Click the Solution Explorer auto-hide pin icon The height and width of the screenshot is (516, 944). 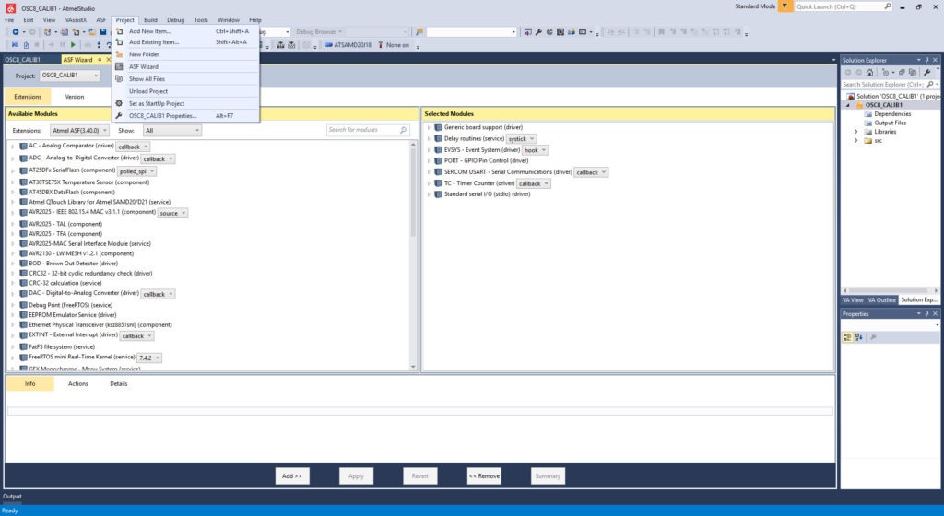pyautogui.click(x=927, y=60)
